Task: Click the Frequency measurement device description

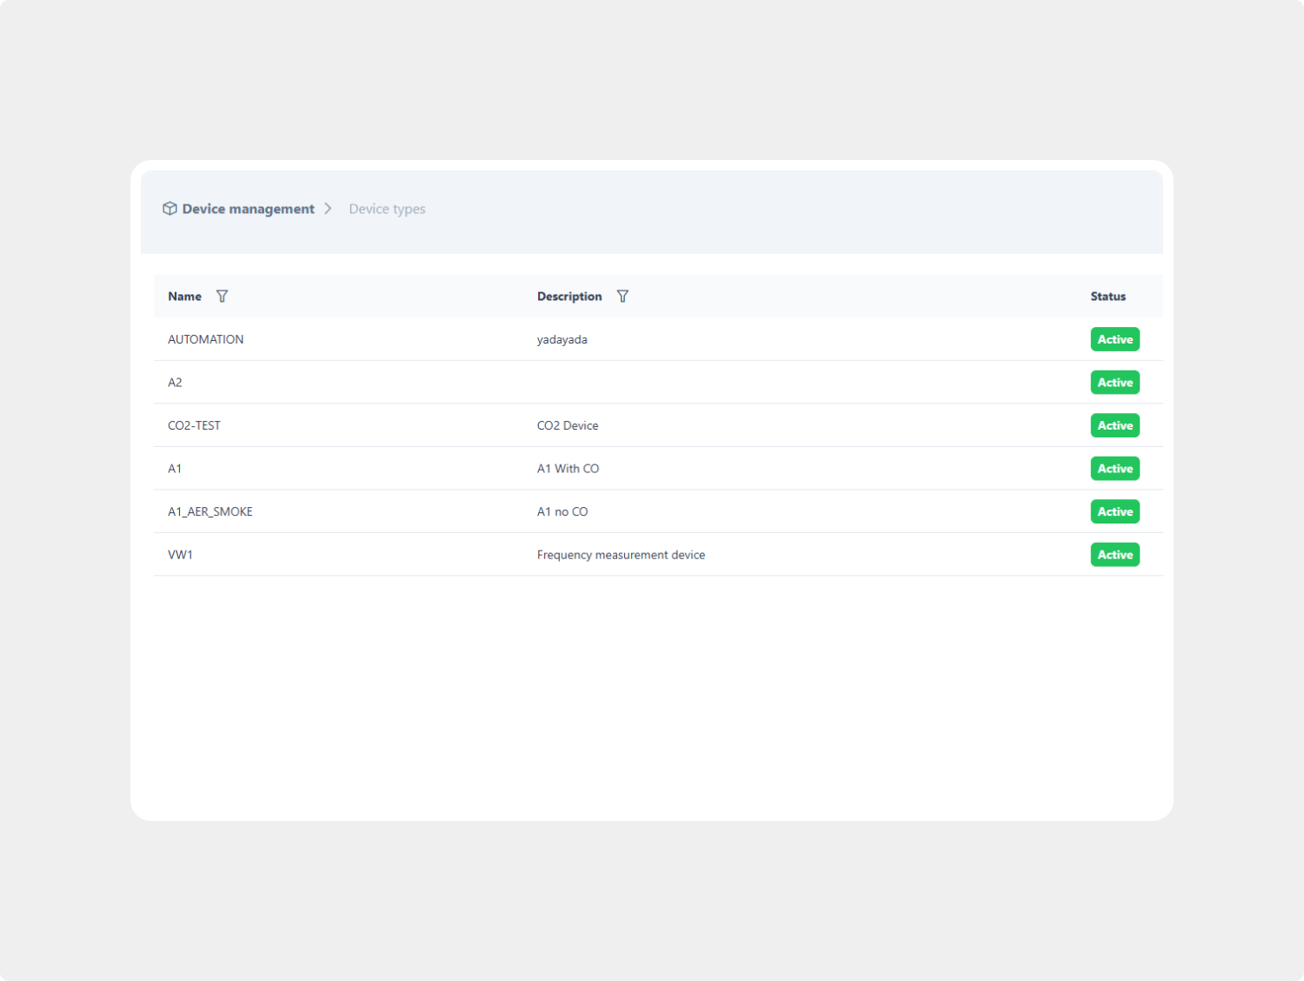Action: coord(621,555)
